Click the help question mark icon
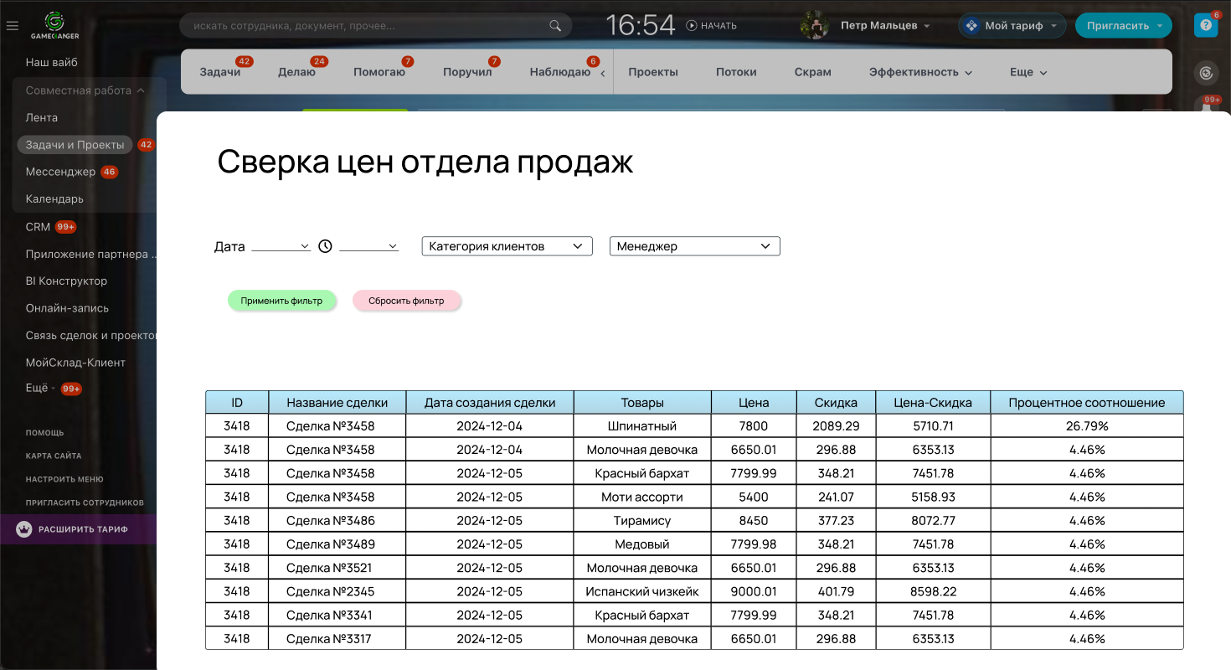The height and width of the screenshot is (670, 1231). click(x=1205, y=26)
